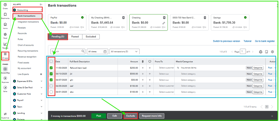The image size is (279, 121).
Task: Click the Exclude button in the action bar
Action: [131, 116]
